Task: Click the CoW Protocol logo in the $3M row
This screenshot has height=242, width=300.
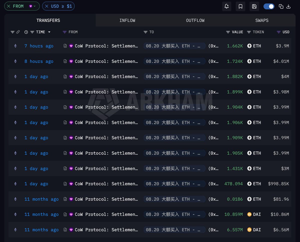Action: pyautogui.click(x=71, y=168)
